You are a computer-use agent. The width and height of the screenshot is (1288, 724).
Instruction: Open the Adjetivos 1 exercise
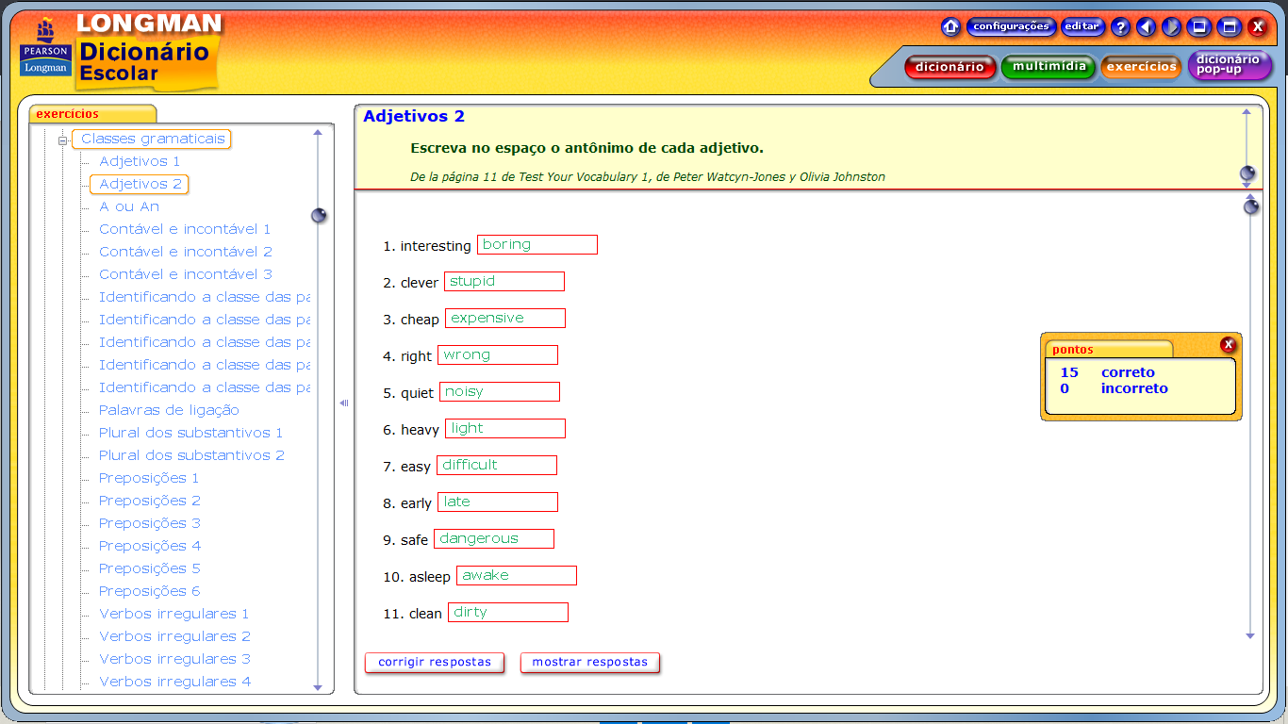point(140,161)
